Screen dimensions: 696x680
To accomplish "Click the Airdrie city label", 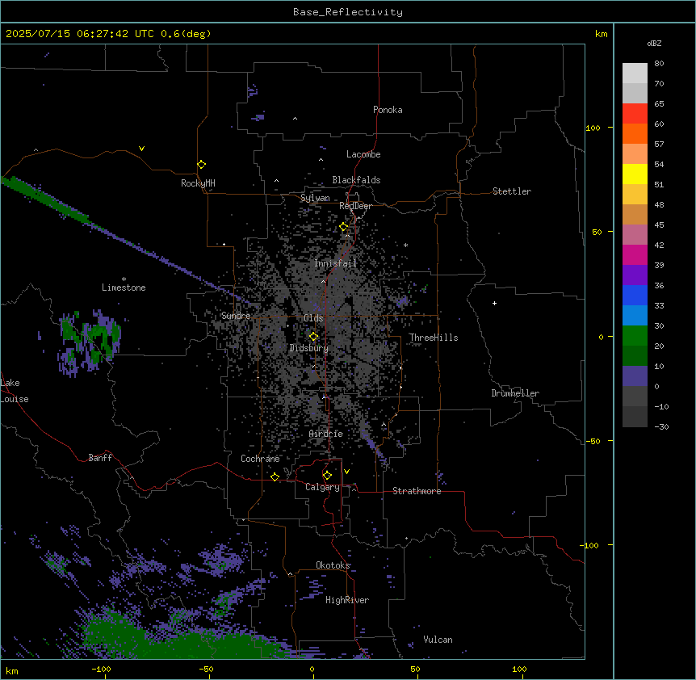I will 326,434.
